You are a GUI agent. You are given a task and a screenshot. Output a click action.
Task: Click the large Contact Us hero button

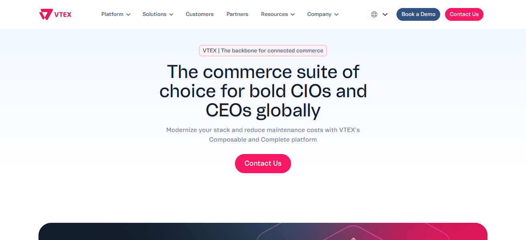coord(263,164)
